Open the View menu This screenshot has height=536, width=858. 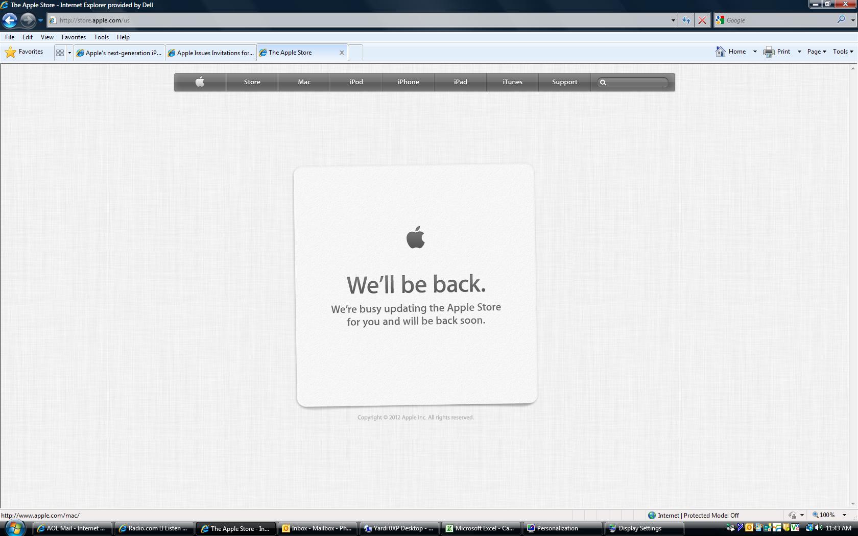pyautogui.click(x=47, y=37)
